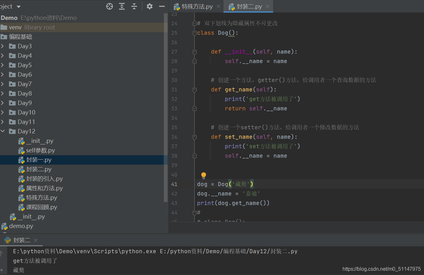Screen dimensions: 424x275
Task: Click line number 41 in the gutter
Action: (174, 184)
